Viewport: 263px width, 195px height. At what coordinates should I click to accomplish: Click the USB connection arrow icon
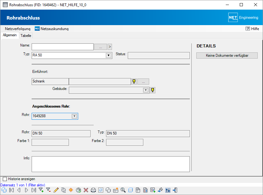coord(160,190)
